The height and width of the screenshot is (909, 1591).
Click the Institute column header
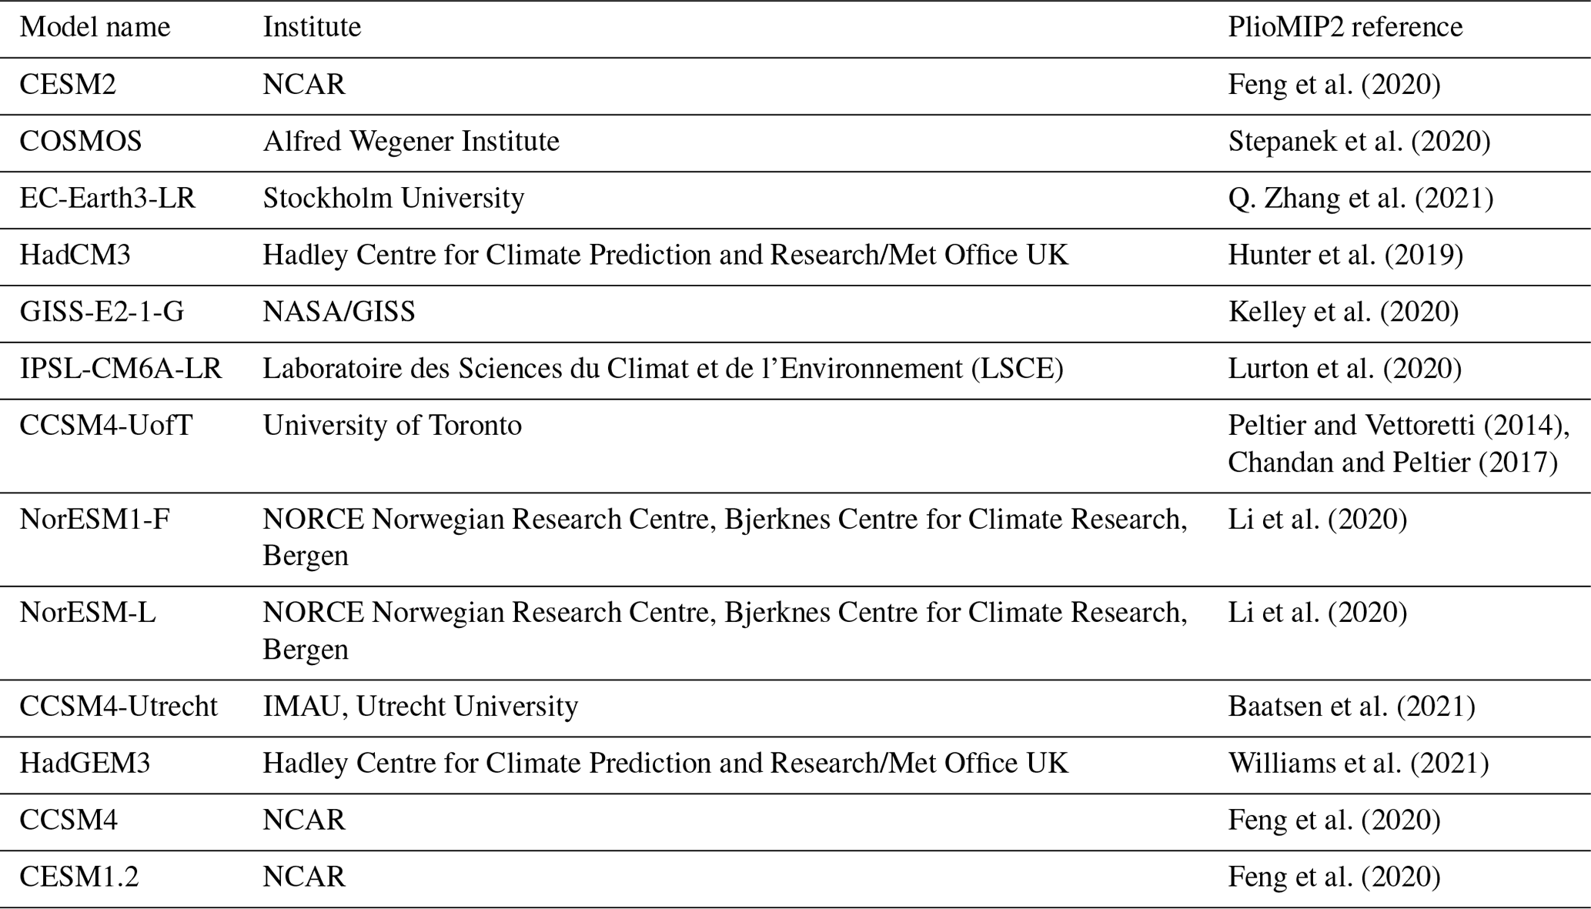[x=312, y=27]
